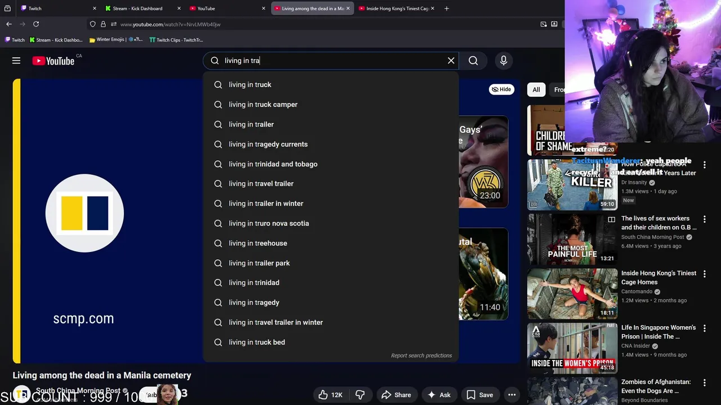721x405 pixels.
Task: Open 'The Most Painful Life' video thumbnail
Action: point(572,239)
